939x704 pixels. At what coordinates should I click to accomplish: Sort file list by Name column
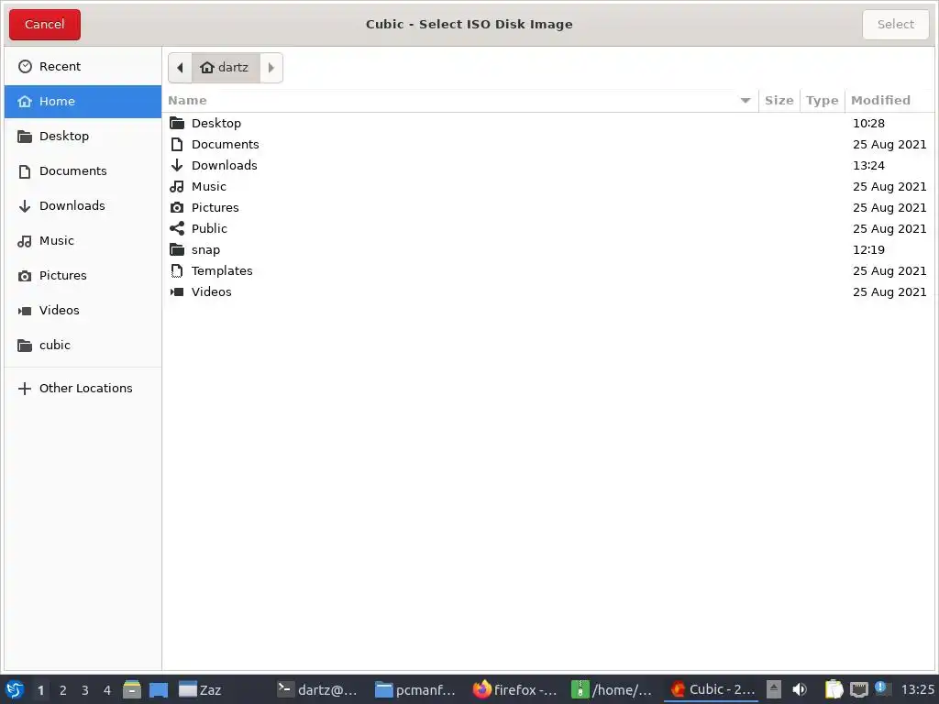click(x=462, y=101)
